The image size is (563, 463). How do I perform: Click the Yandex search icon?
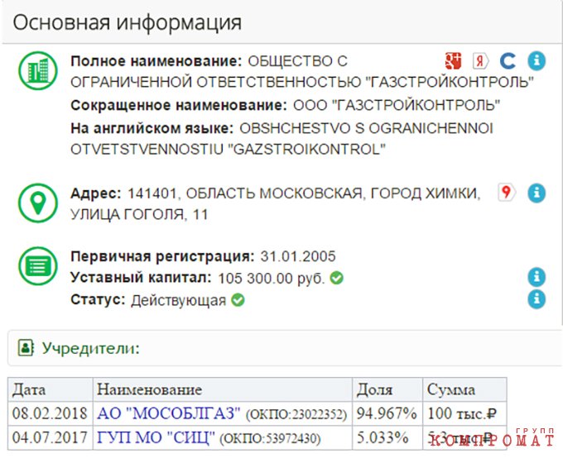coord(481,61)
